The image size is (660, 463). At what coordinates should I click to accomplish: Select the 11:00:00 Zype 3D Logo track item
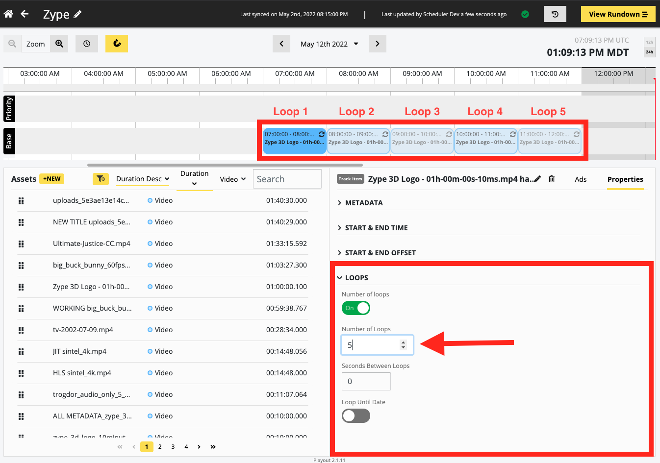point(549,142)
